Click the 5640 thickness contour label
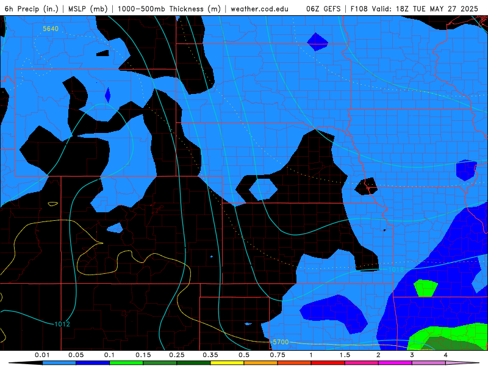 coord(51,29)
